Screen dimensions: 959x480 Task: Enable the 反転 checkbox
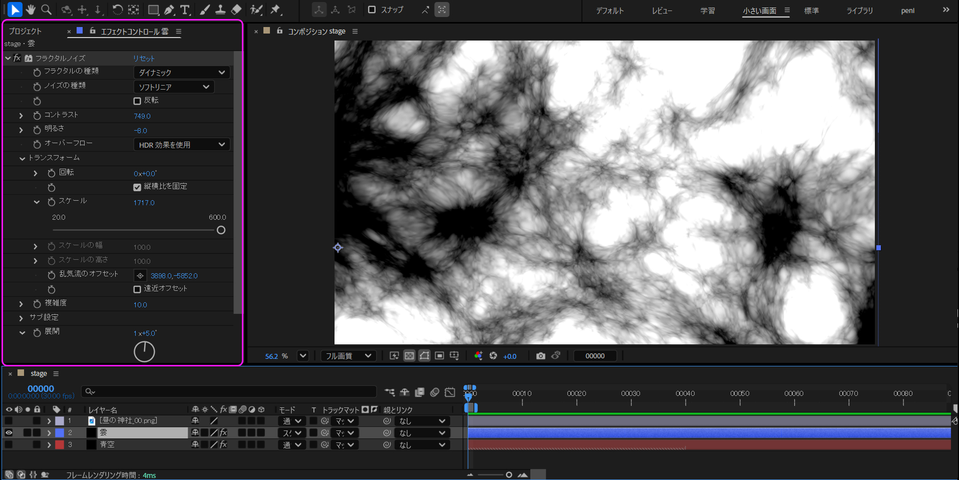coord(137,101)
